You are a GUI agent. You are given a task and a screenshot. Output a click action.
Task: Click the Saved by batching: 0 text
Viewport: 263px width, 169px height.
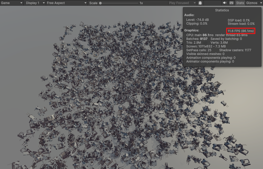coord(226,39)
